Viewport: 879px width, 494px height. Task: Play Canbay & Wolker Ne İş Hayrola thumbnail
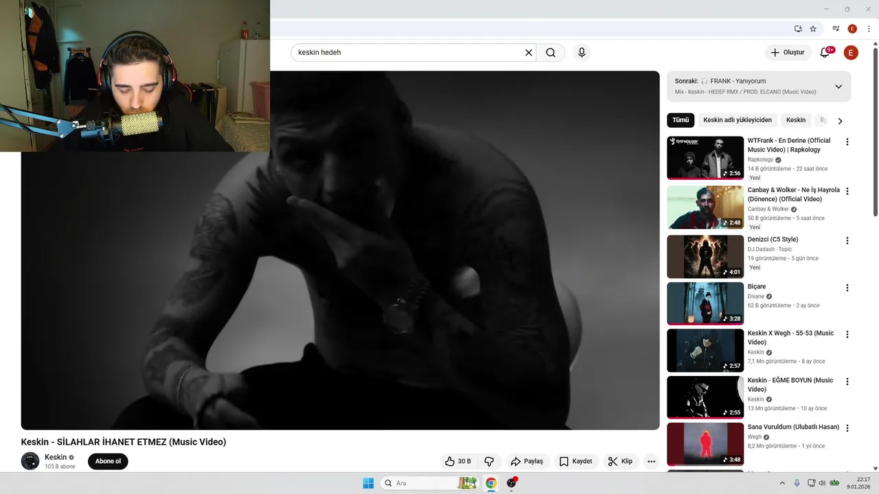(x=705, y=207)
